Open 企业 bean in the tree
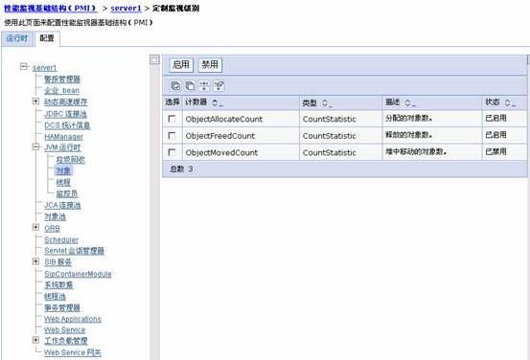This screenshot has height=360, width=530. 62,91
